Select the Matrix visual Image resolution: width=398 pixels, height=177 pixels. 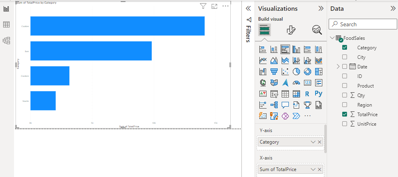(296, 94)
